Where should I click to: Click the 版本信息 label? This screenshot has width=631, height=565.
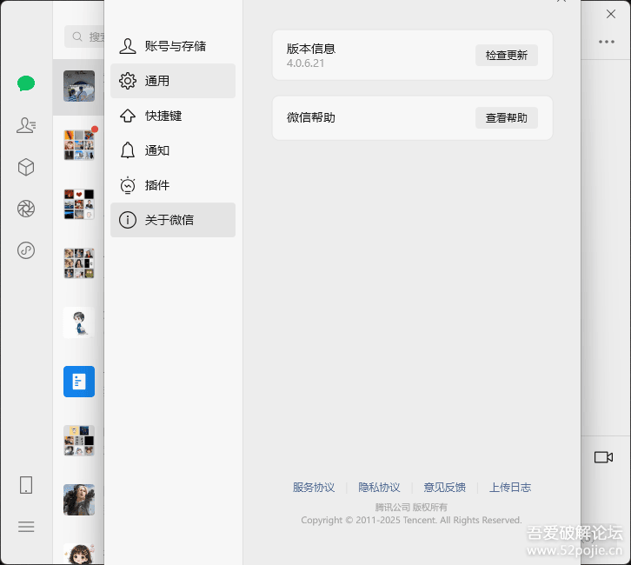[x=310, y=49]
